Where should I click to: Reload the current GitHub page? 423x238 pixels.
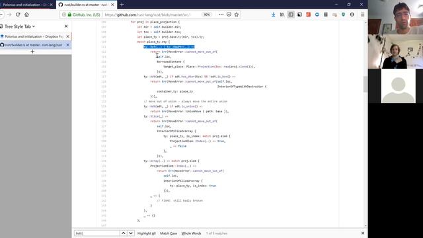pyautogui.click(x=18, y=15)
